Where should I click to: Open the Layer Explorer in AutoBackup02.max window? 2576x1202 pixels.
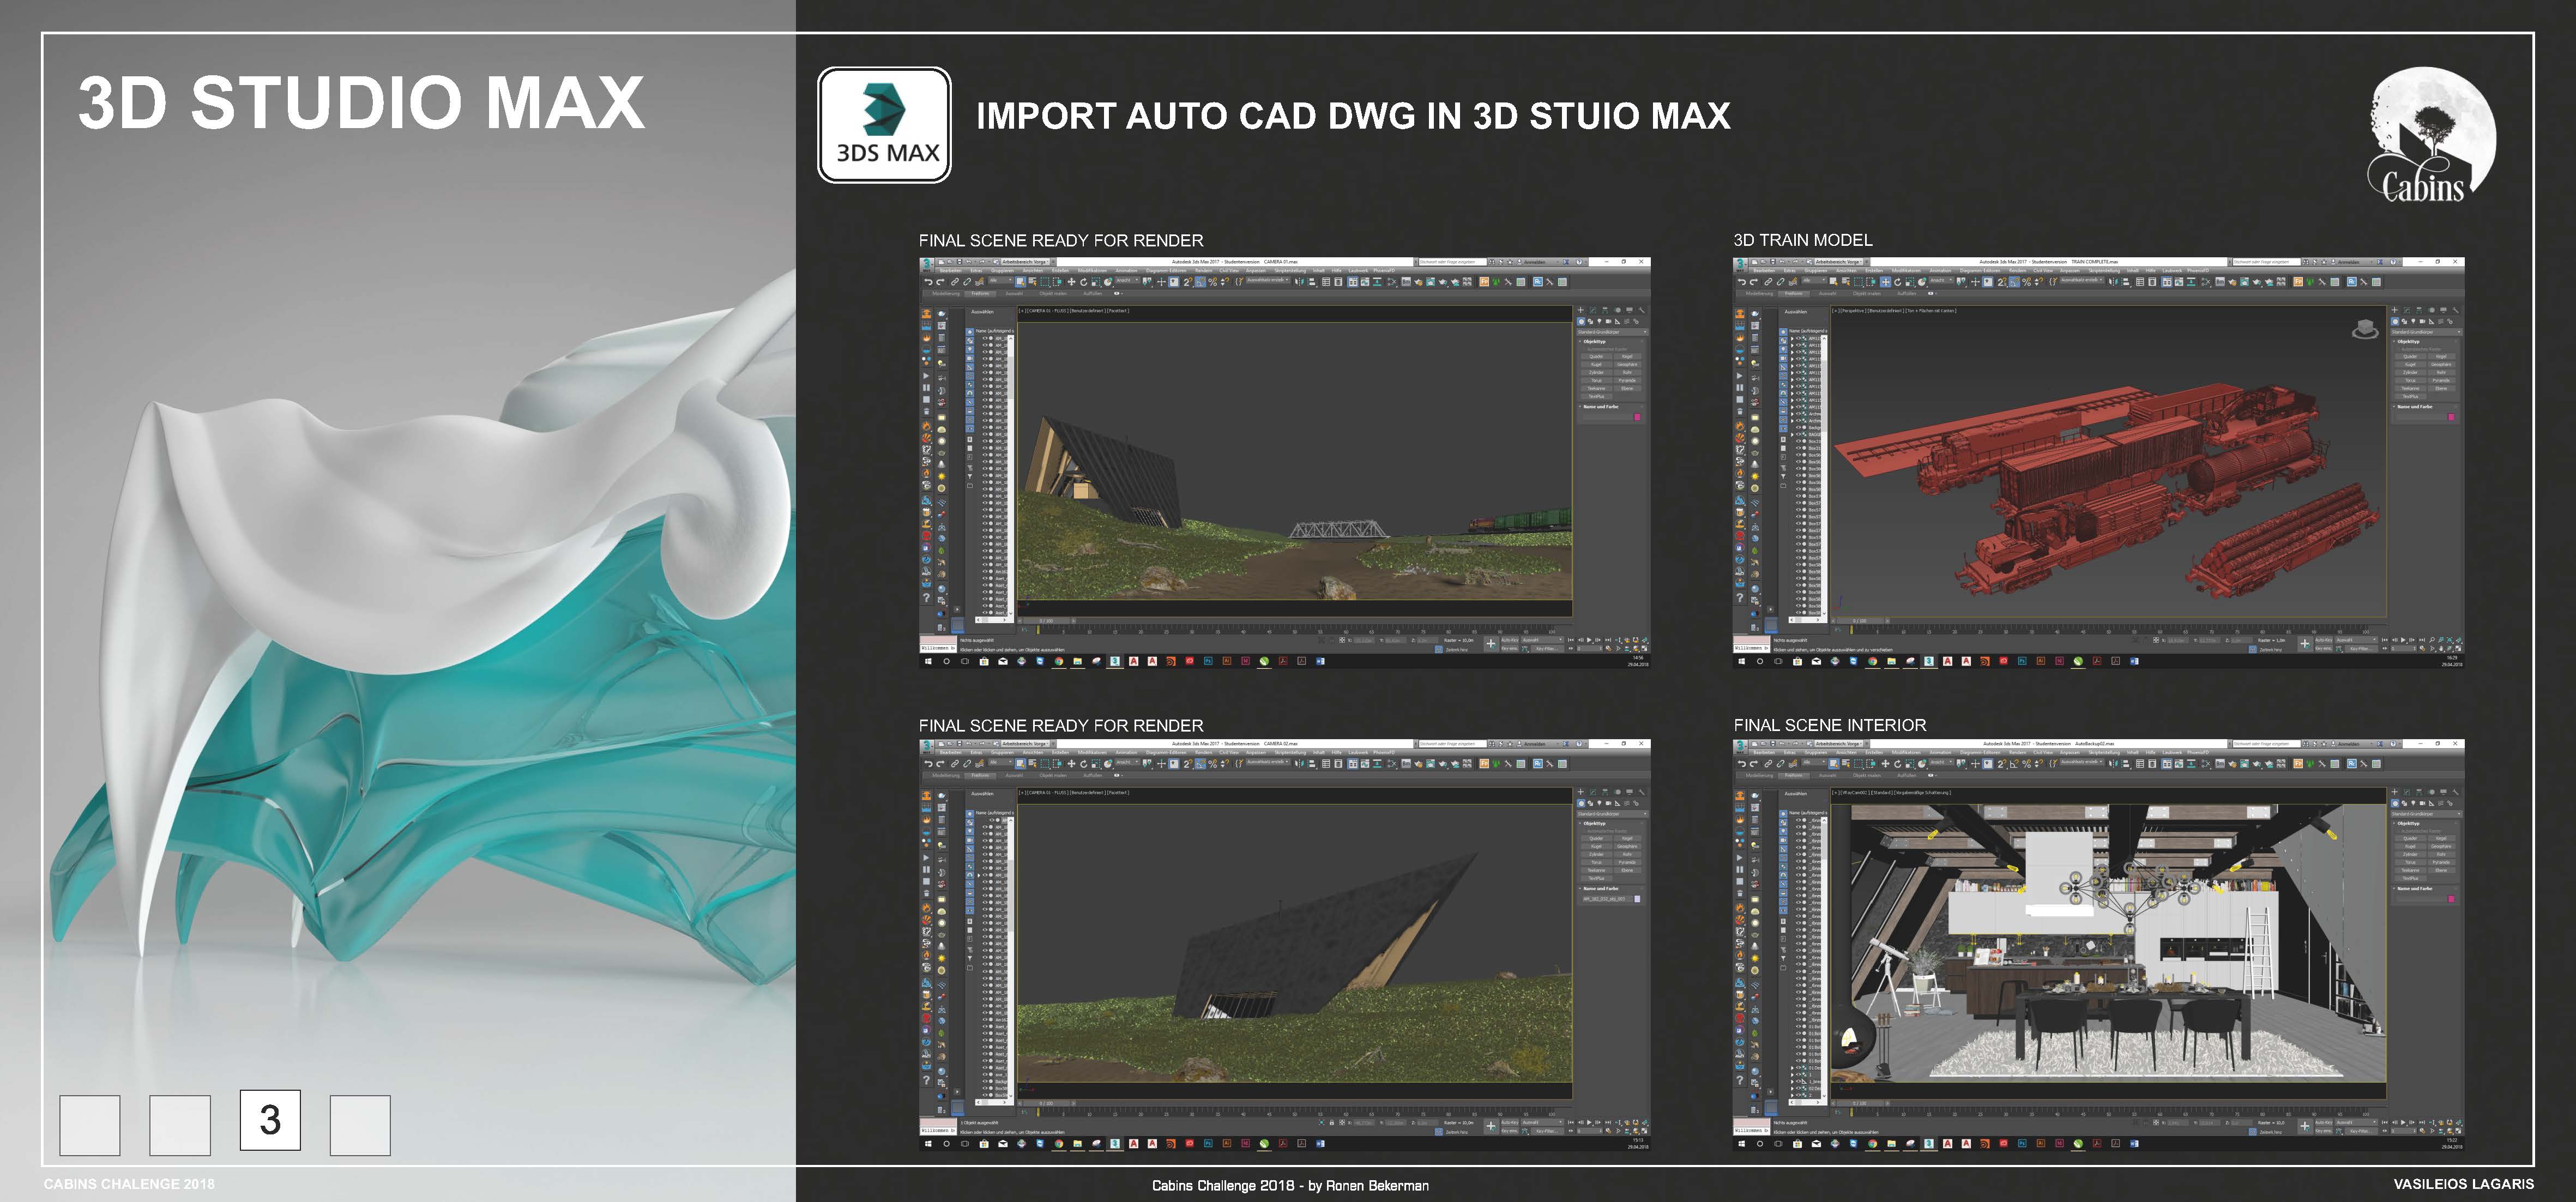2152,764
